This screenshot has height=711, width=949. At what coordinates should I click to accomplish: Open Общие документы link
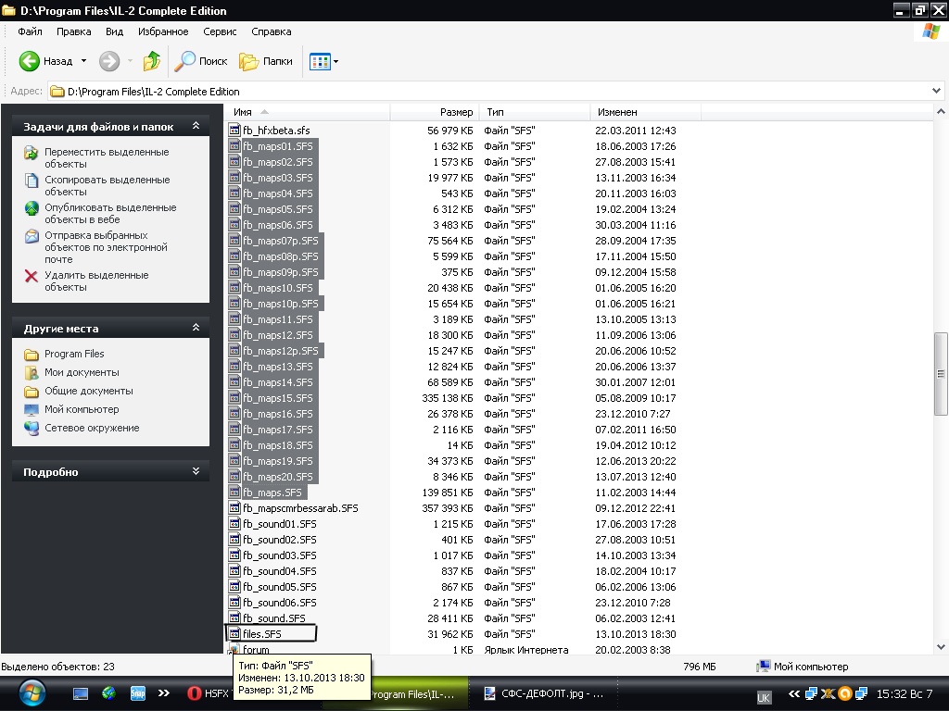[88, 392]
